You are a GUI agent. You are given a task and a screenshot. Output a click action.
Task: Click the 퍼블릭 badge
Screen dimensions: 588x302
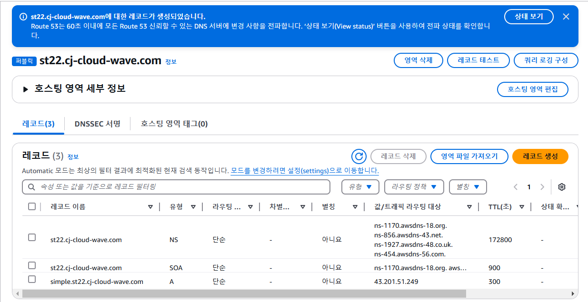tap(24, 61)
